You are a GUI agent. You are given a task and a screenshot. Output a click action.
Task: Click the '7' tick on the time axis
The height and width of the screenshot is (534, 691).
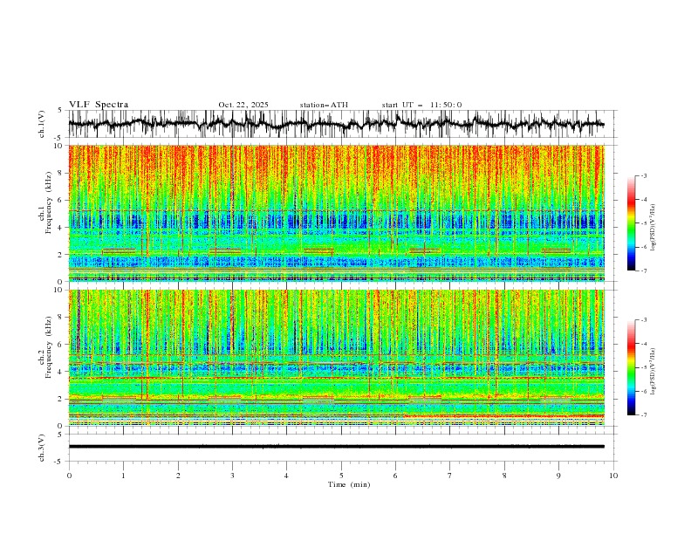[x=450, y=476]
